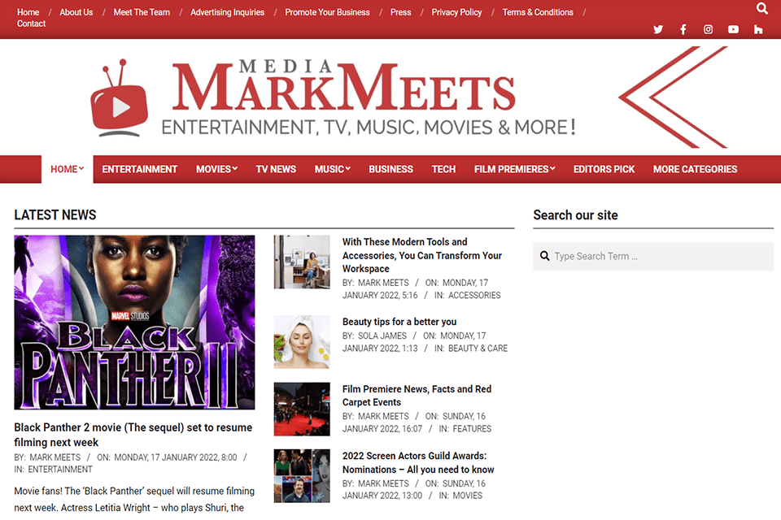Open the FEATURES category link

pos(472,428)
